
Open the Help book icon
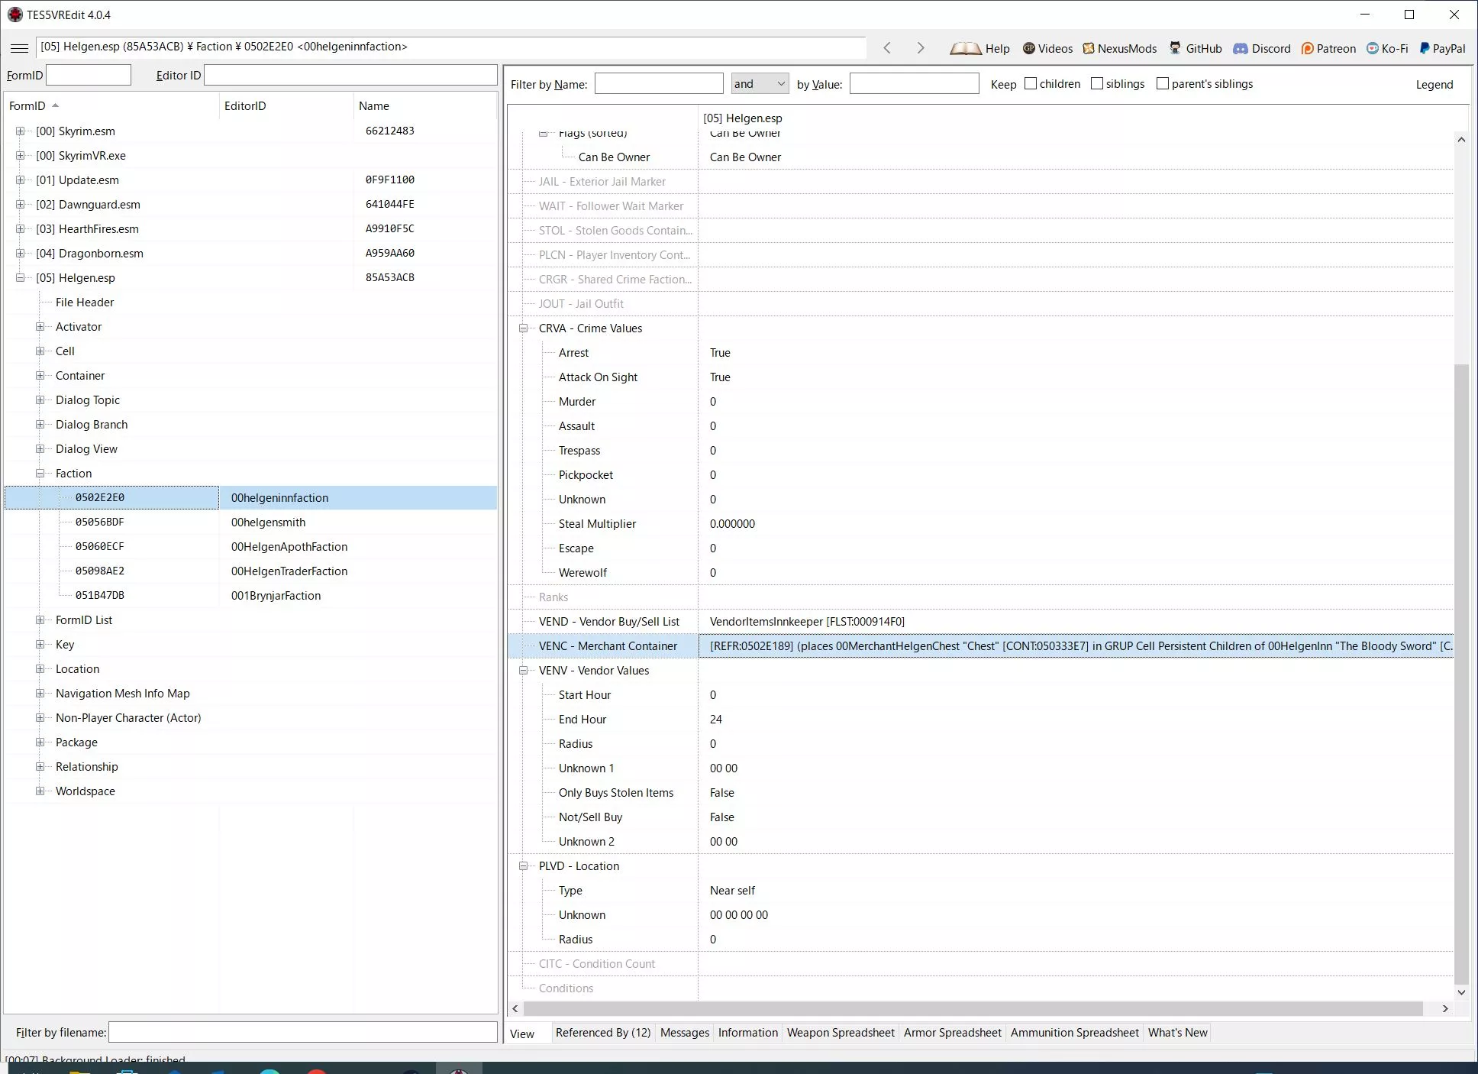(965, 48)
